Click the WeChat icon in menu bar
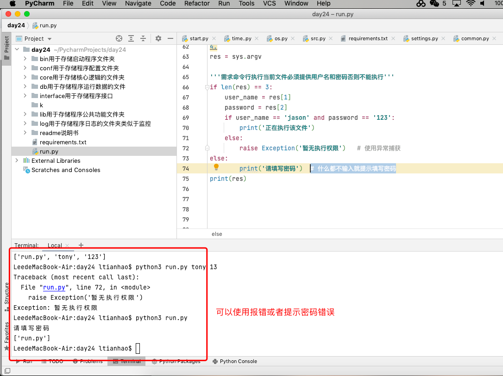 [434, 4]
